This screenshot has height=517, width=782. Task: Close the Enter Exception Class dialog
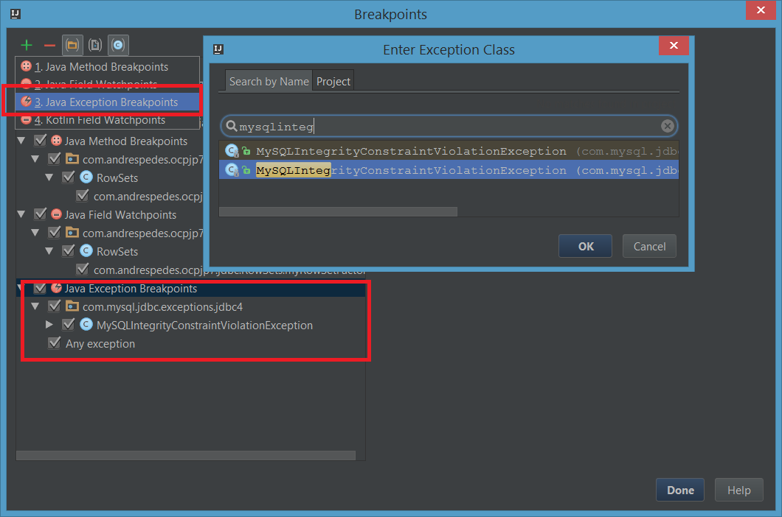(674, 46)
